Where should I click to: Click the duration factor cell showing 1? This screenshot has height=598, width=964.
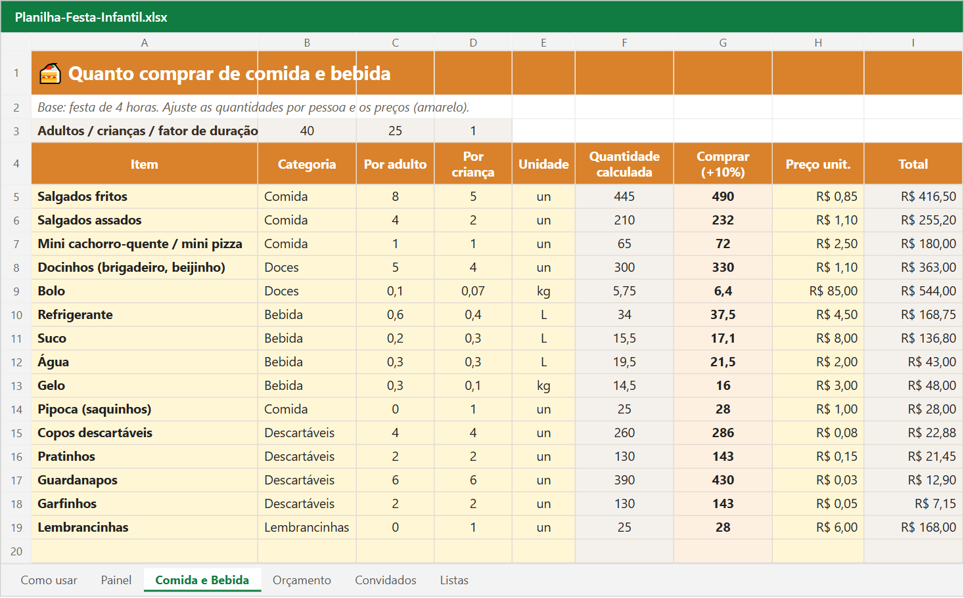(x=473, y=131)
